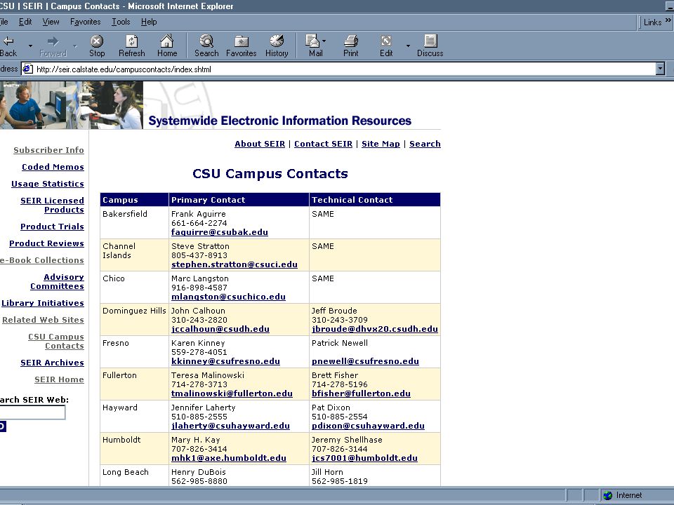Click the Search SEIR Web text box
This screenshot has width=674, height=505.
(x=32, y=412)
